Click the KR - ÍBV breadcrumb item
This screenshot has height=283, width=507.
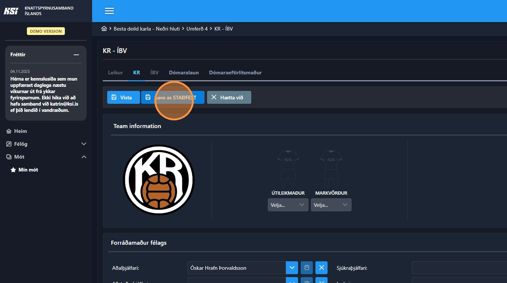point(224,29)
